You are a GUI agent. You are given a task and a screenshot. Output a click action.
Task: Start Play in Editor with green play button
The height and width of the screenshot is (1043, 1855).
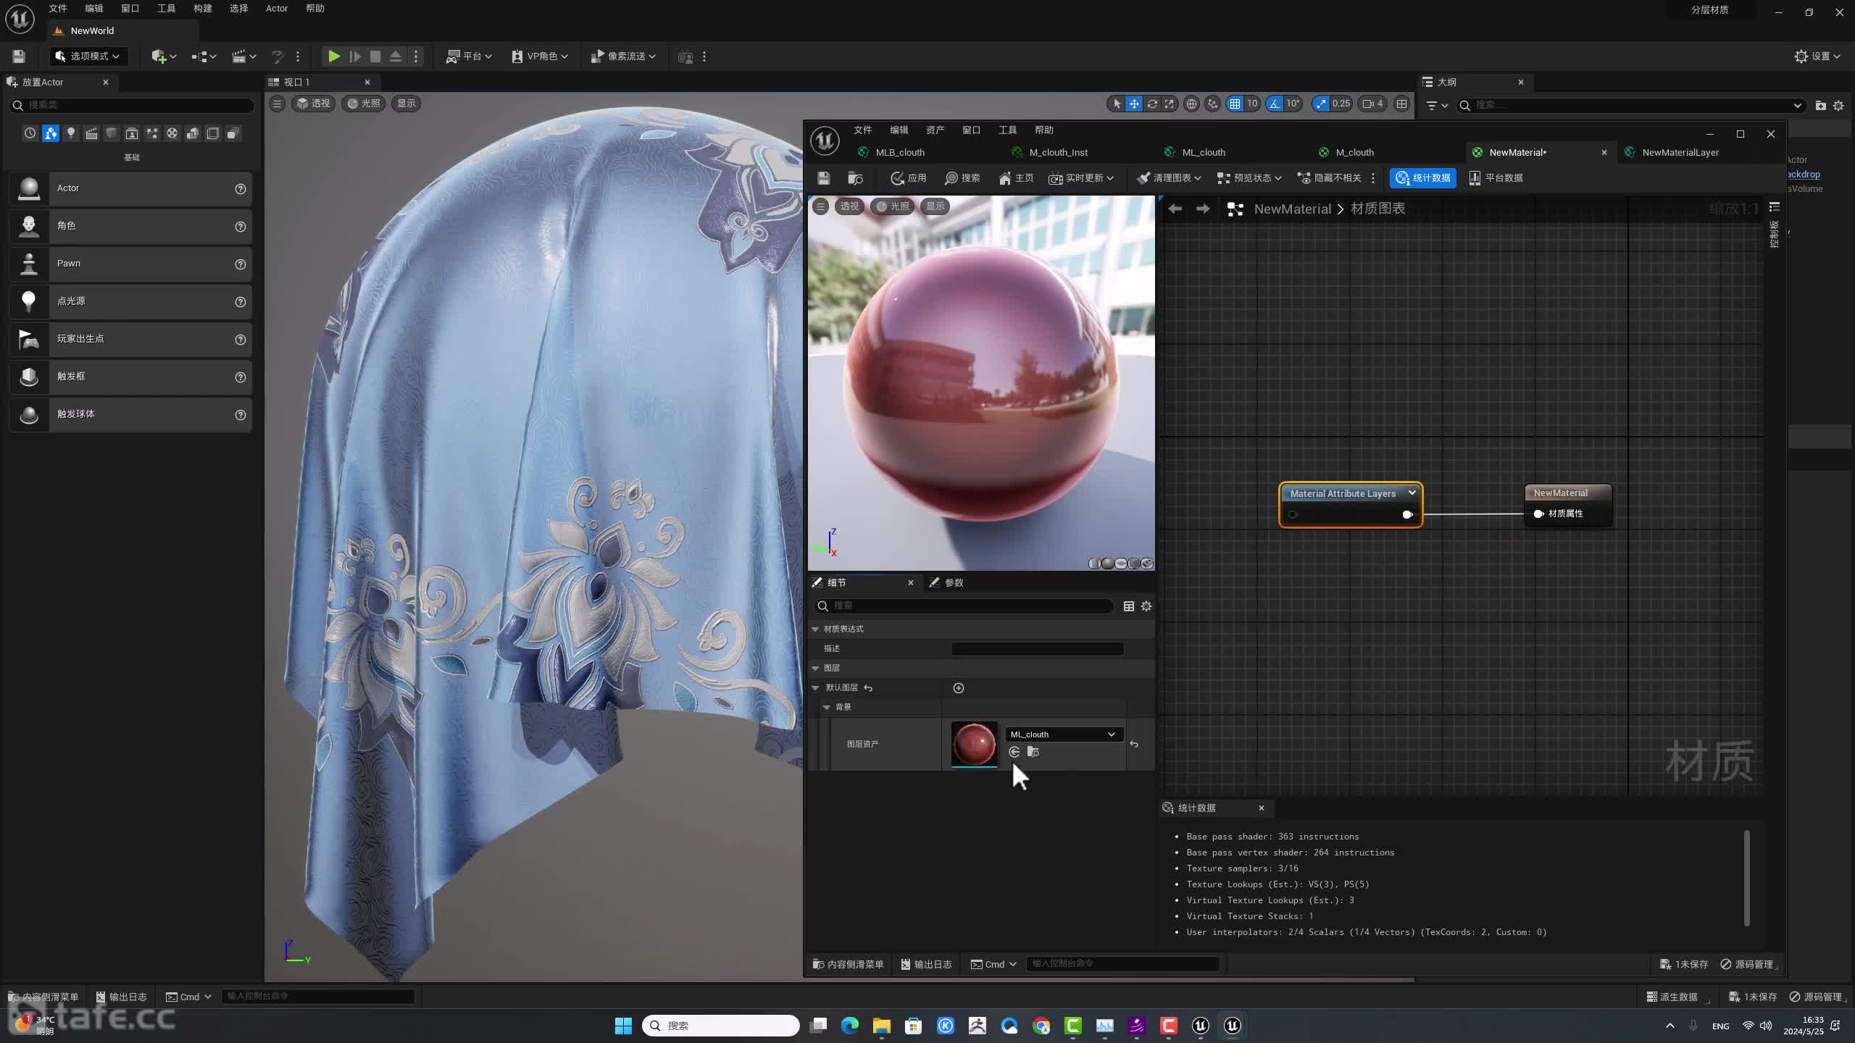pyautogui.click(x=333, y=56)
